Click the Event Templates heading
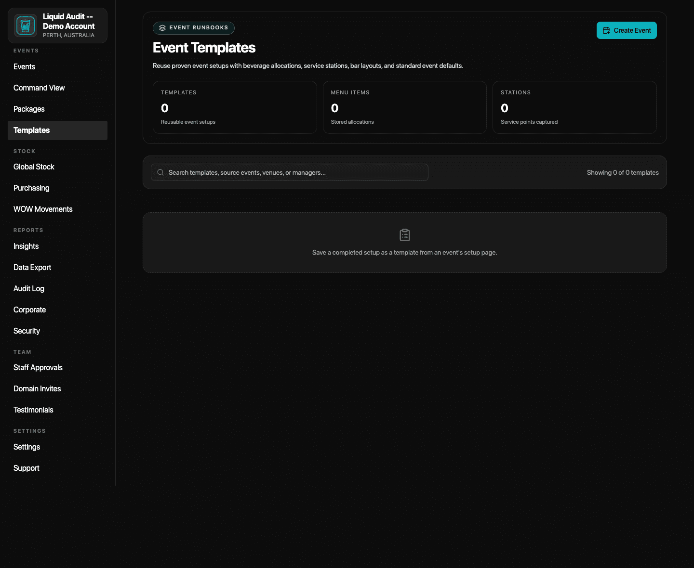 (204, 48)
